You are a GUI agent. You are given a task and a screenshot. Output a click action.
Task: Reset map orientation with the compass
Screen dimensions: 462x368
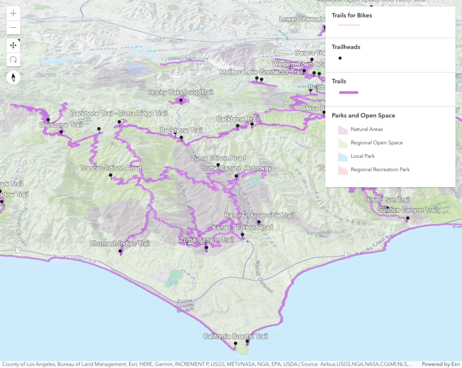pyautogui.click(x=13, y=78)
